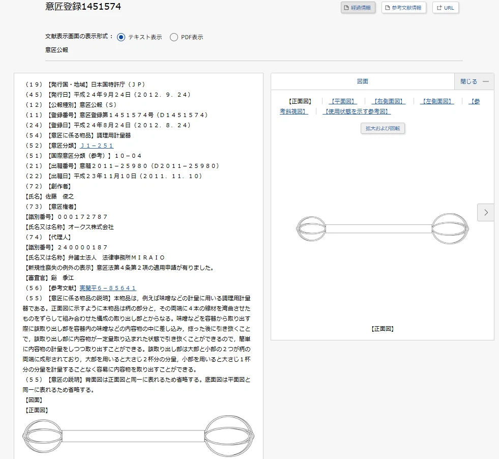Show the 左側面図 drawing
This screenshot has height=459, width=499.
(437, 101)
